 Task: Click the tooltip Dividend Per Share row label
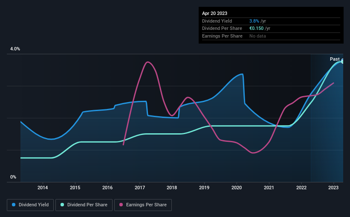tap(222, 29)
